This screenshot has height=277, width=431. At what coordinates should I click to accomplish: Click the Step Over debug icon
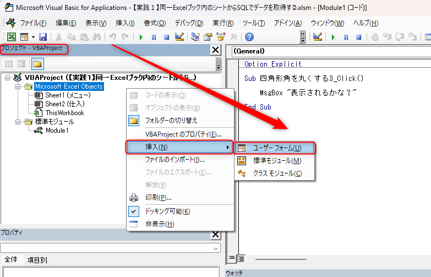click(400, 36)
